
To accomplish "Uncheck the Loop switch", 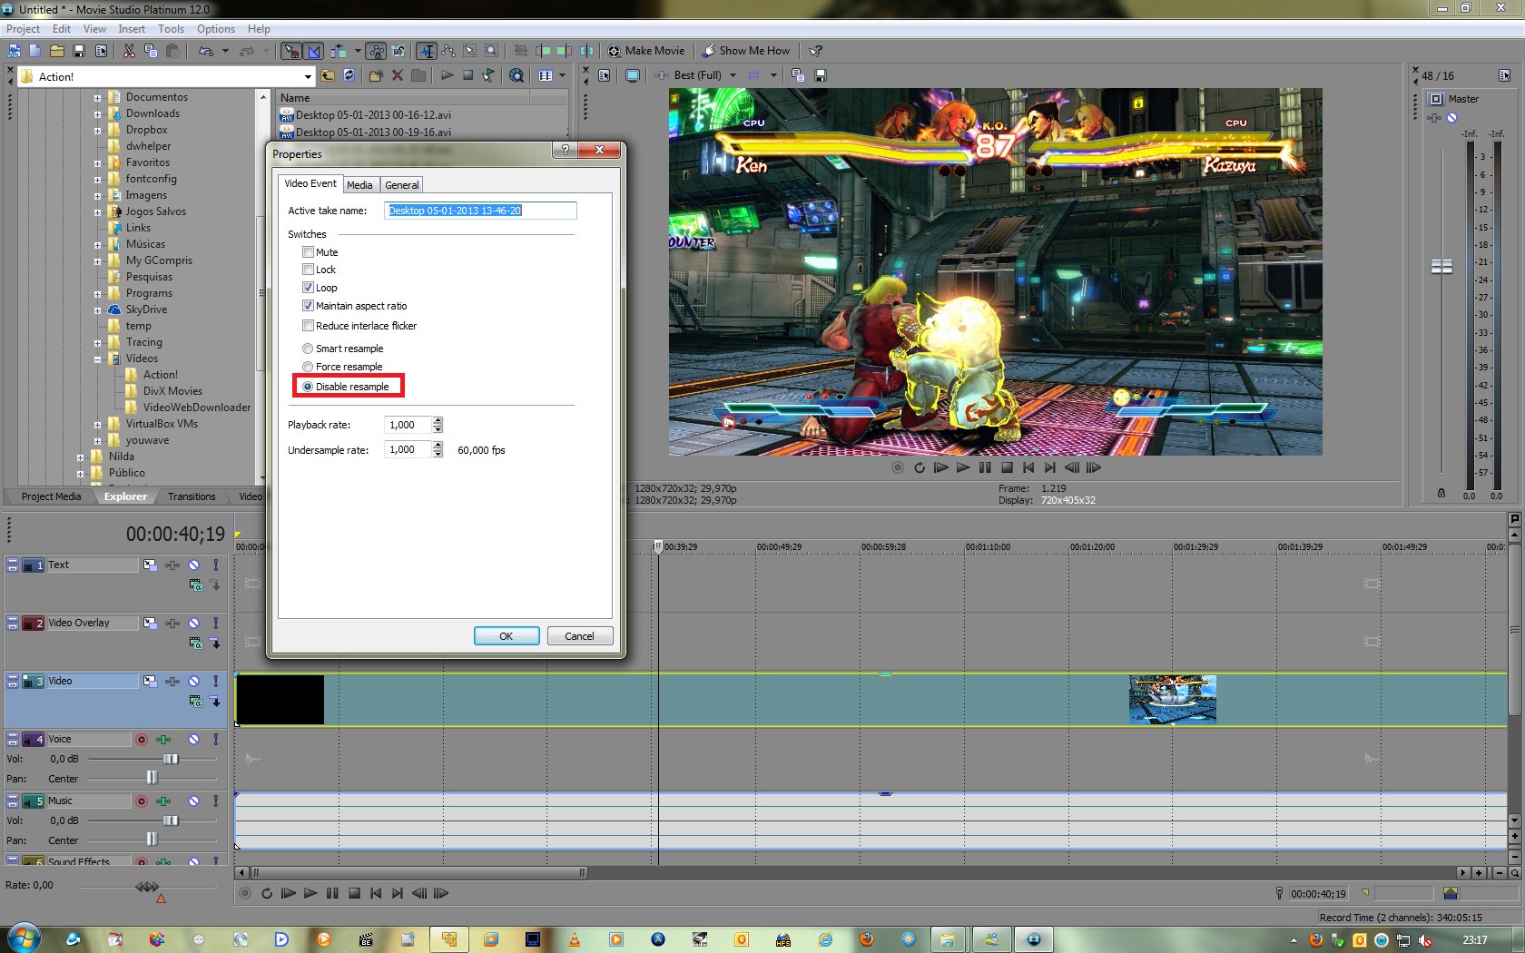I will tap(309, 288).
